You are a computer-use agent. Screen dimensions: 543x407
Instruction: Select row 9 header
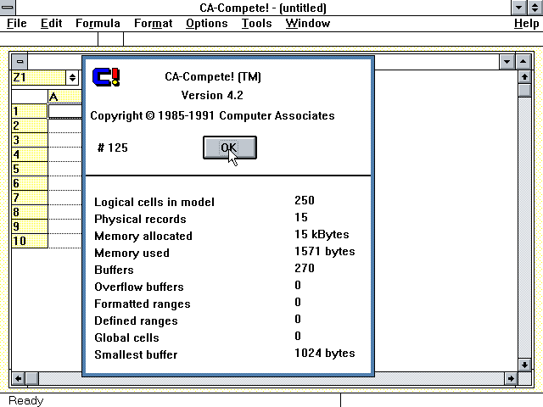30,226
